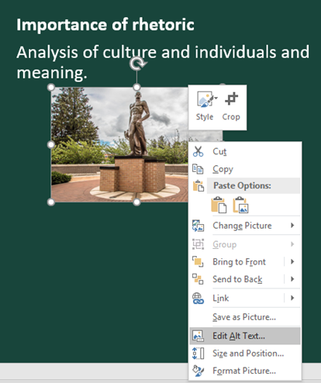Click the top-middle picture resize handle
The height and width of the screenshot is (383, 321).
(136, 88)
